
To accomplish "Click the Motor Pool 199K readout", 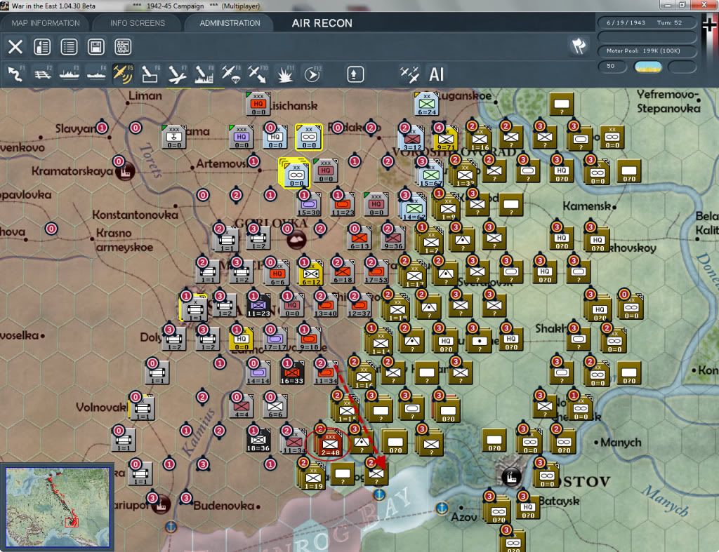I will pos(647,51).
